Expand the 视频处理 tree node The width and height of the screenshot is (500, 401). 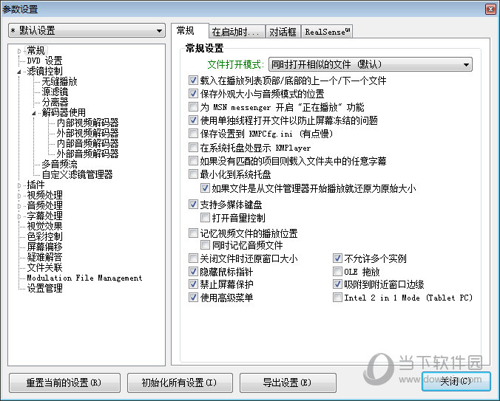[x=21, y=195]
